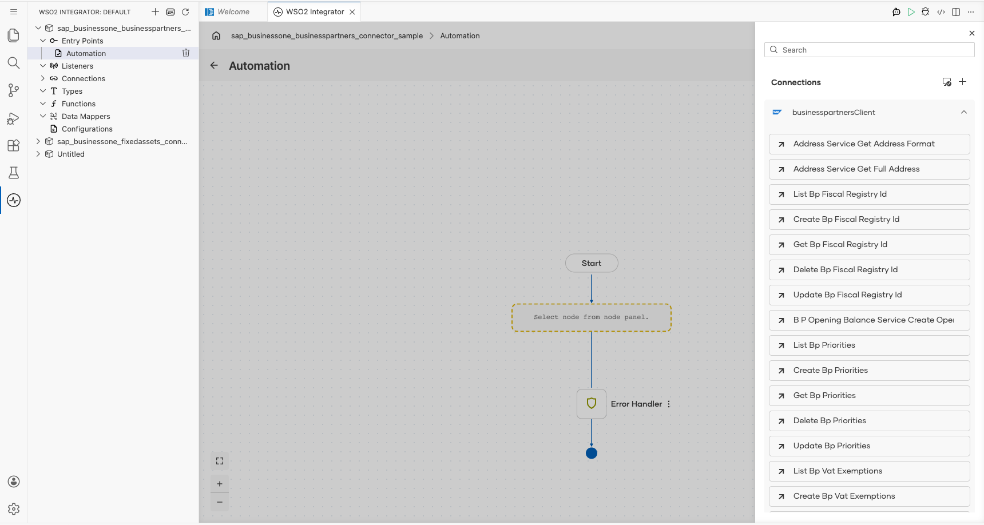Click the Automation breadcrumb item

coord(460,35)
